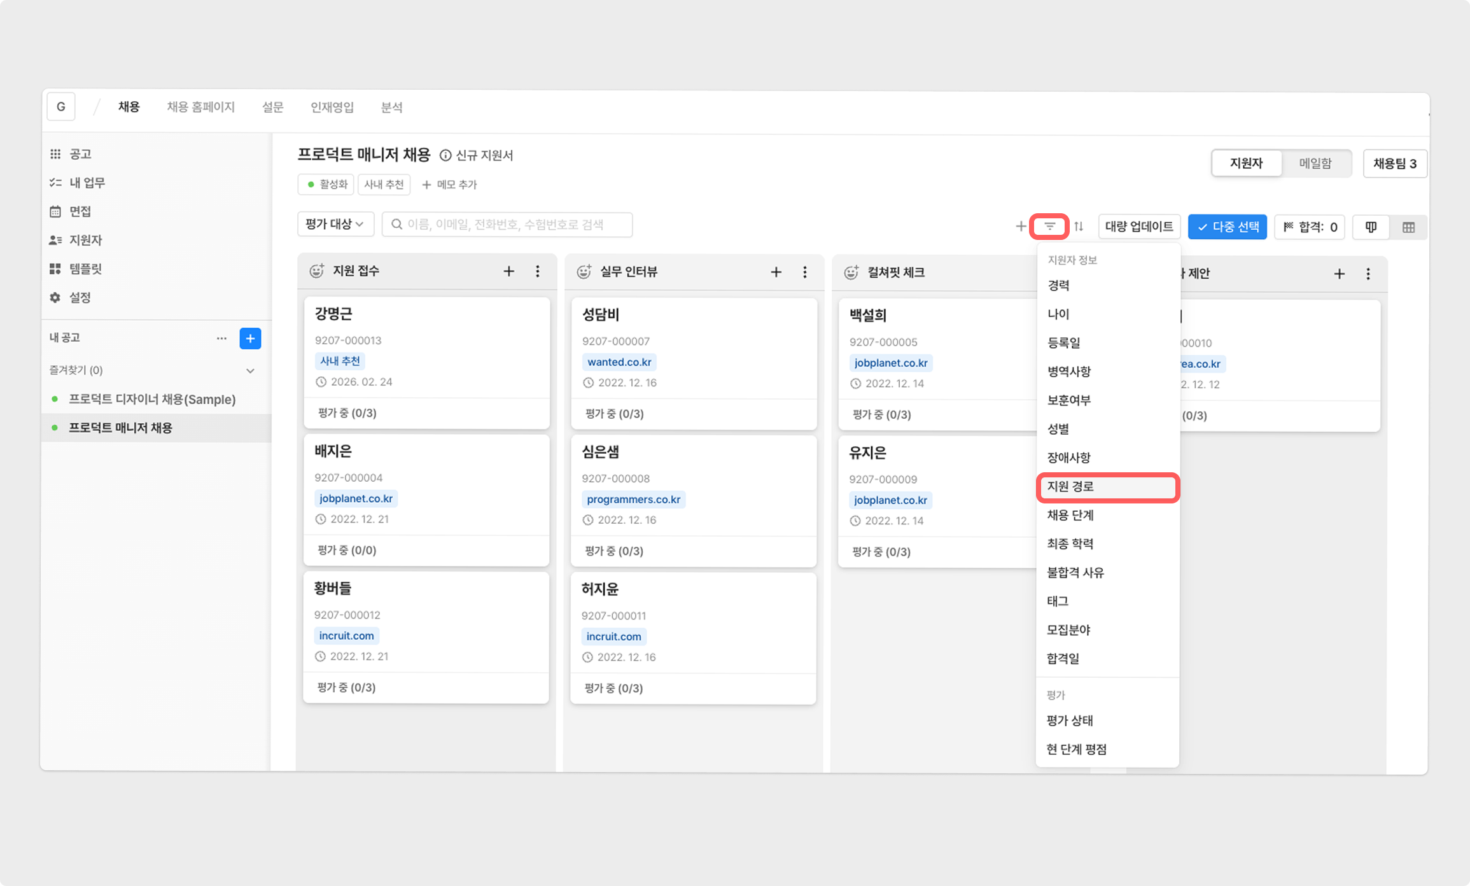Select 채용 단계 filter option
1470x886 pixels.
click(x=1107, y=515)
